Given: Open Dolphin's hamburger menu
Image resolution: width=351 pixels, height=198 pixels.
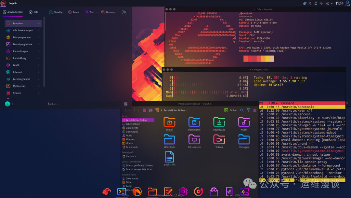Looking at the screenshot, I should [x=255, y=110].
